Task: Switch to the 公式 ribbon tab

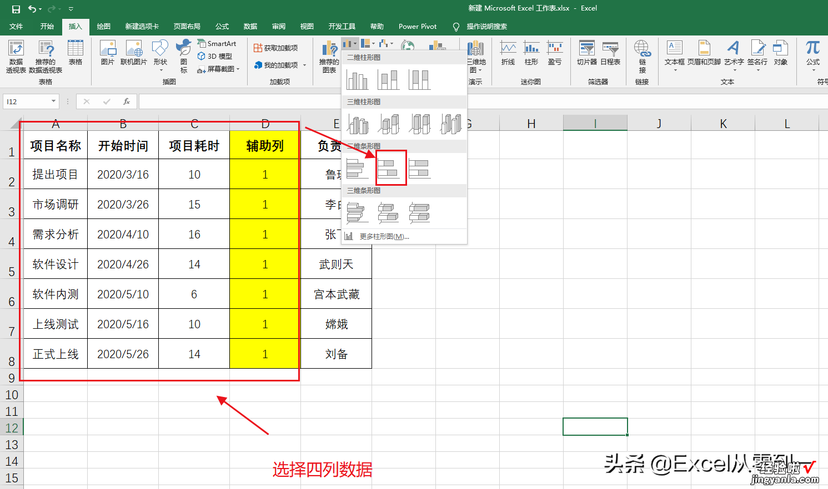Action: pyautogui.click(x=222, y=26)
